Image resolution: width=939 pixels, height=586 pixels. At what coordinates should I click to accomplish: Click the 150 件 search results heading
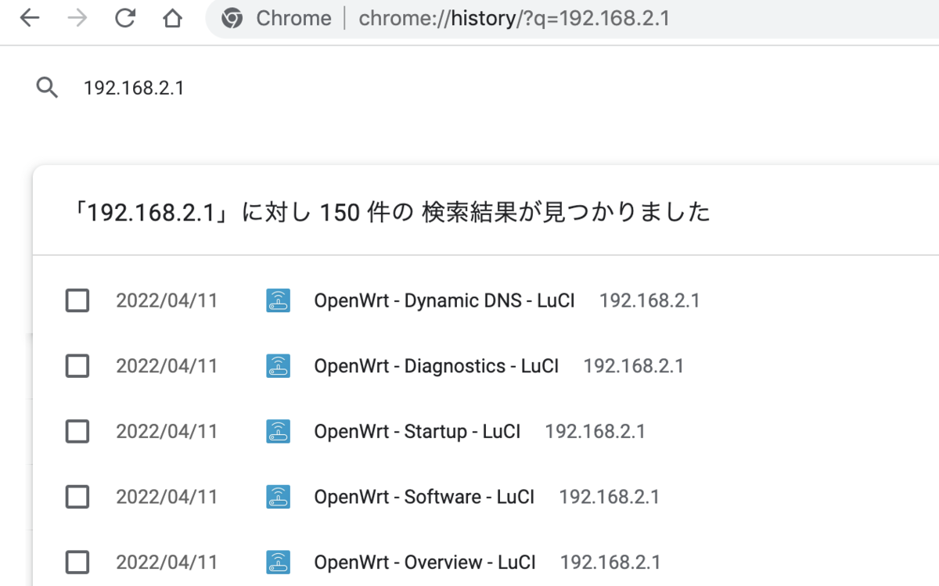389,212
